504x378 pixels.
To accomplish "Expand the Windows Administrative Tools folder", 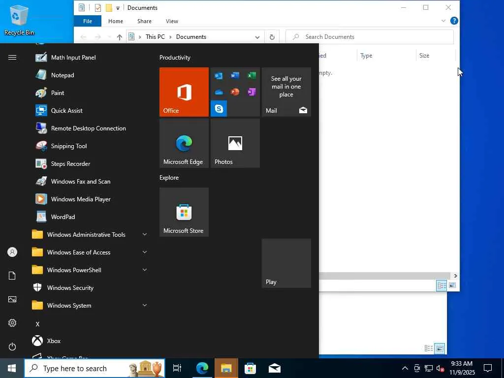I will point(89,235).
